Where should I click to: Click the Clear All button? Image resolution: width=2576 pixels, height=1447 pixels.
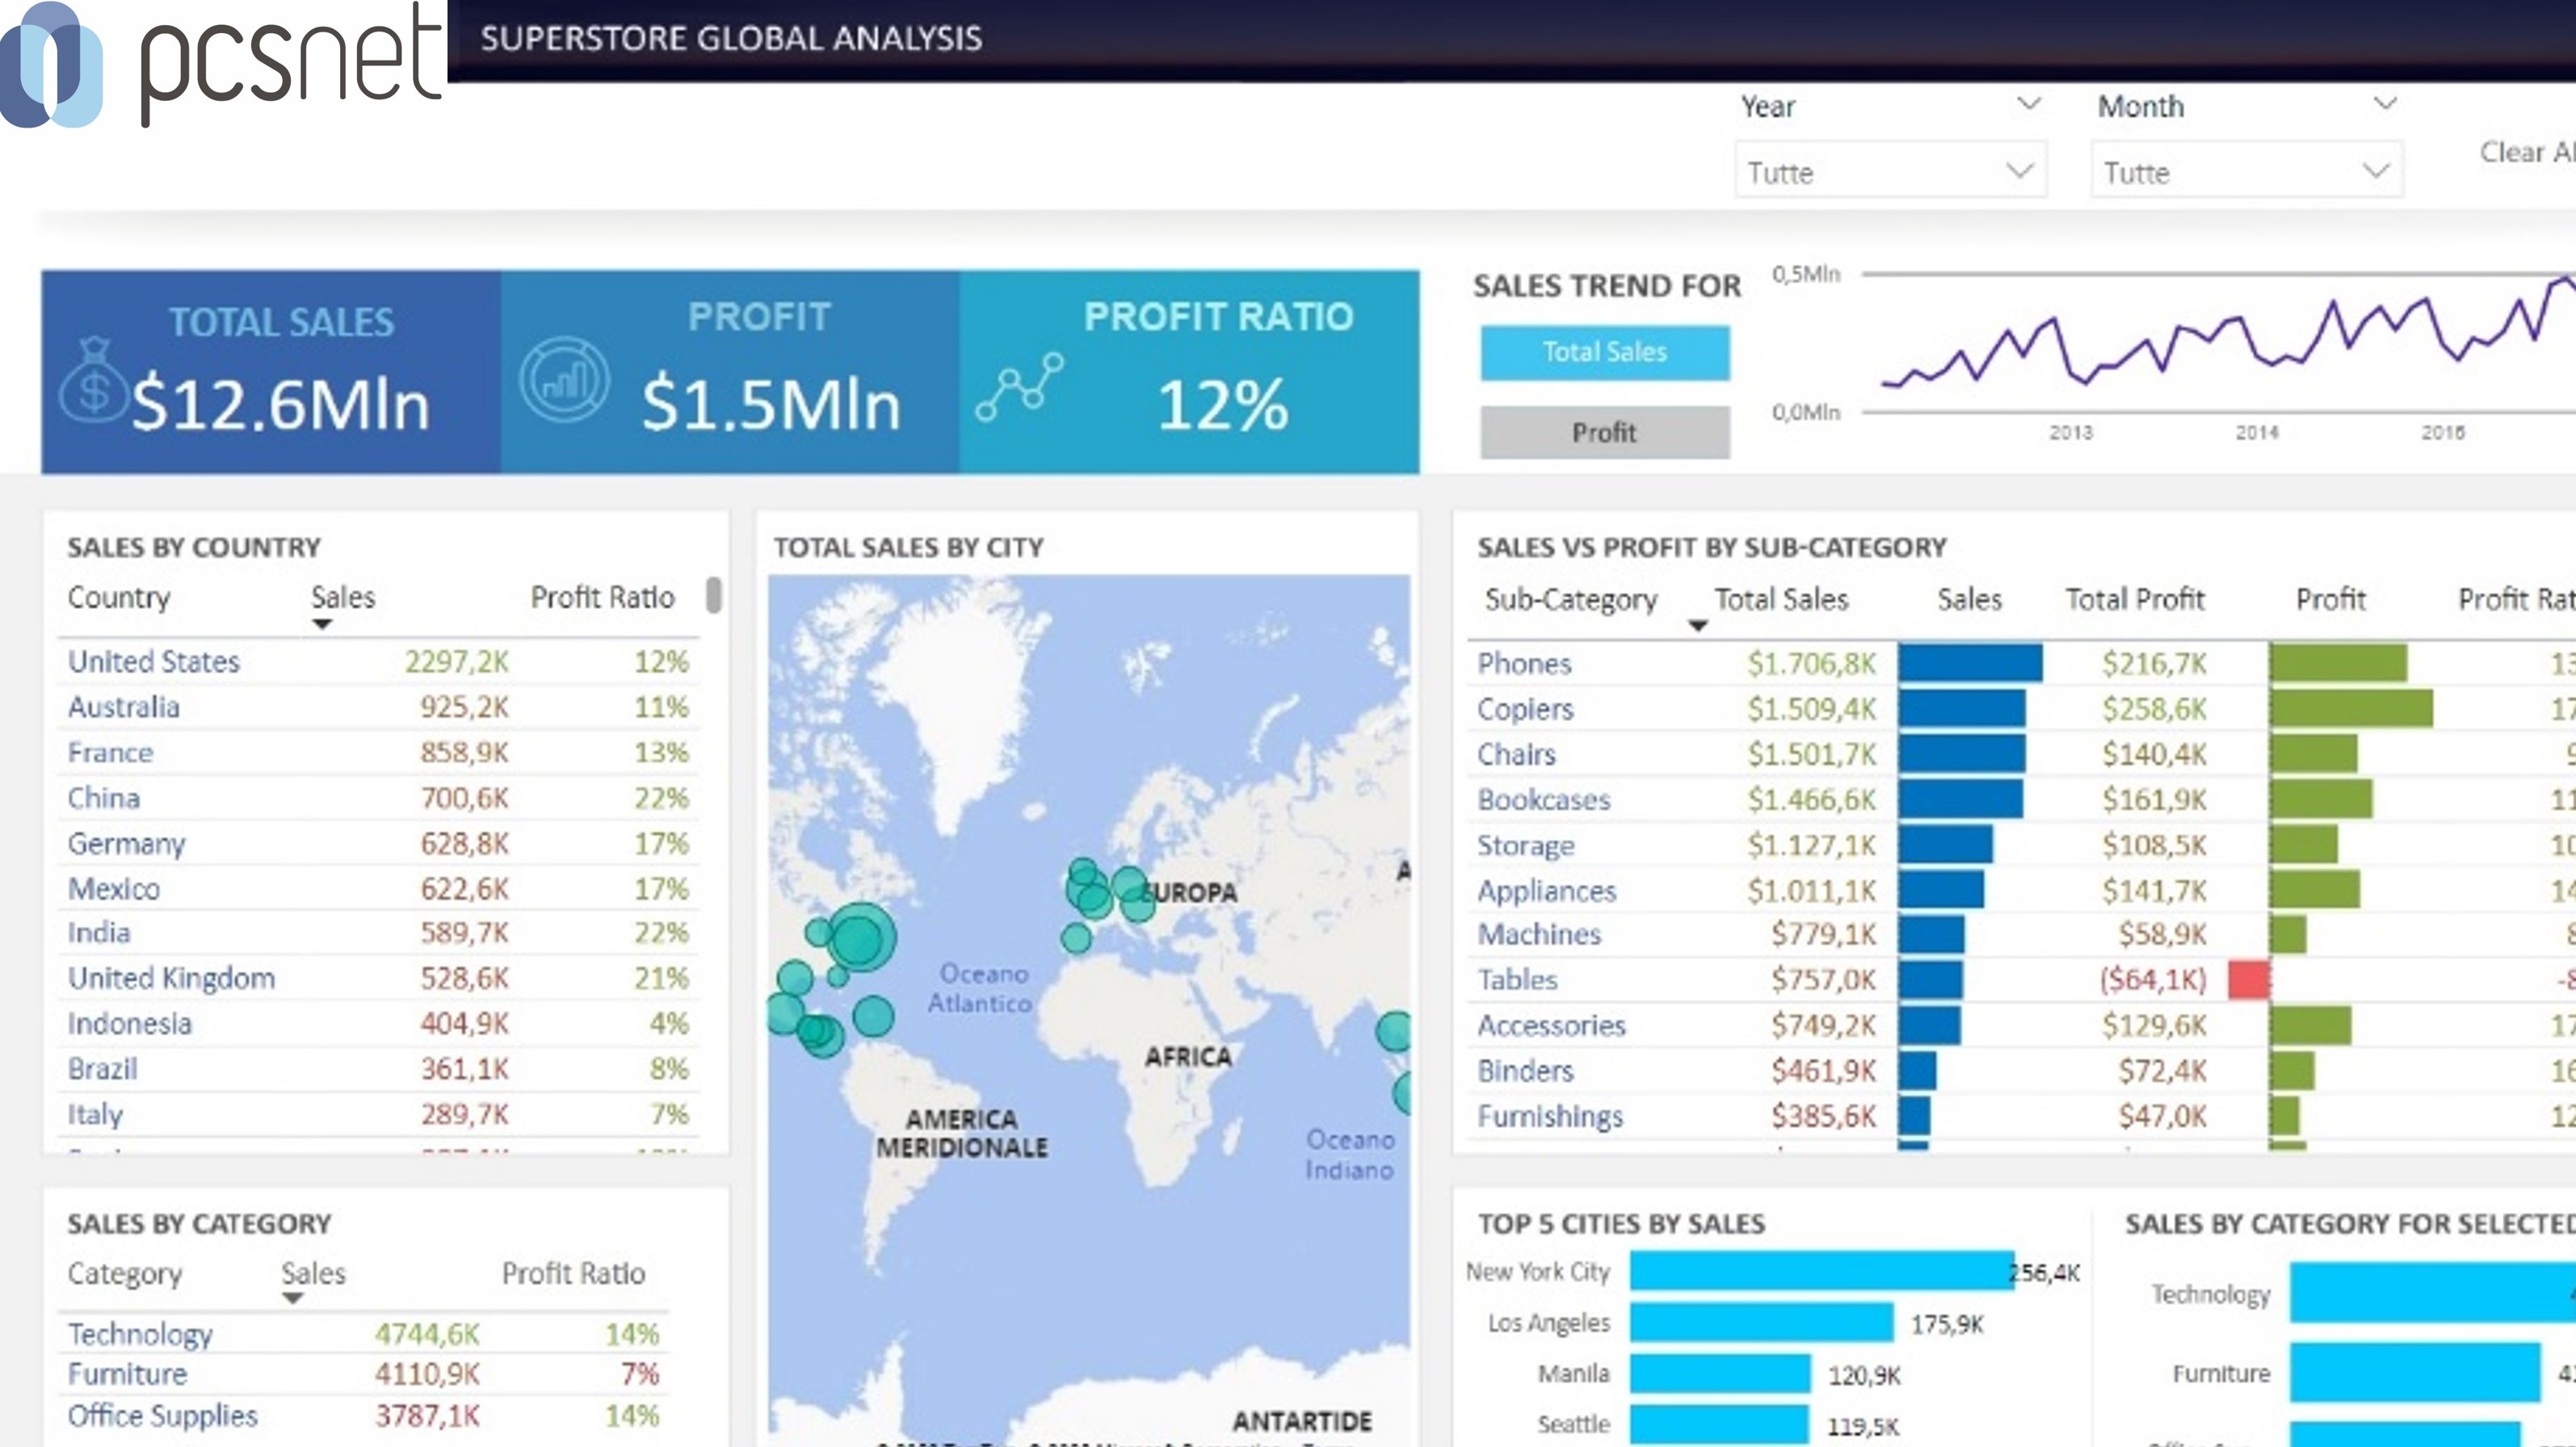pos(2525,153)
